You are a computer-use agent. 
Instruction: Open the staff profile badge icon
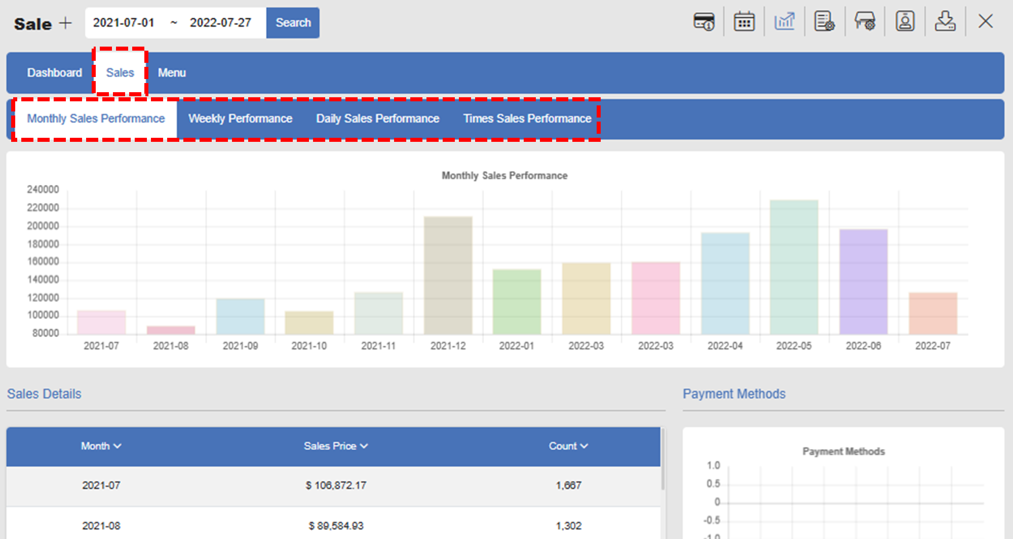tap(905, 22)
